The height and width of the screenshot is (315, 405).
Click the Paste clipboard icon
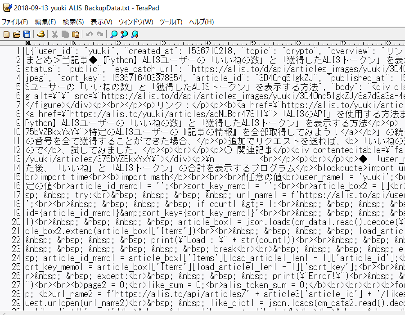76,34
